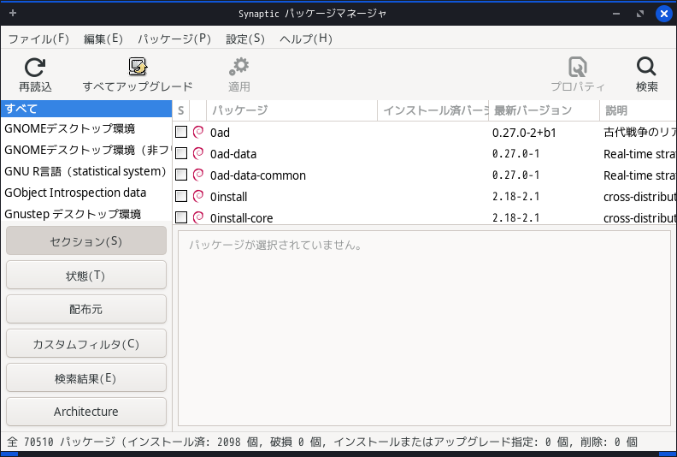Select GNU R言語 section in list
The width and height of the screenshot is (677, 457).
(x=85, y=171)
